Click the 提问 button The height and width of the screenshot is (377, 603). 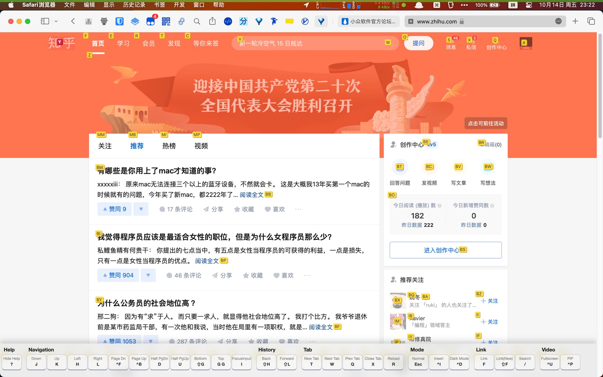418,43
